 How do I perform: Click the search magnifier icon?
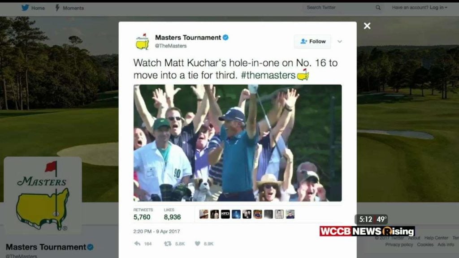coord(378,8)
